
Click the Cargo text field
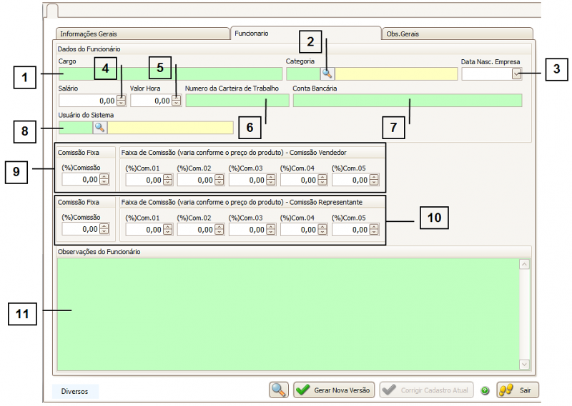pyautogui.click(x=170, y=73)
